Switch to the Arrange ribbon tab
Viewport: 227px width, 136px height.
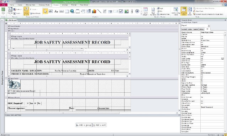[x=65, y=5]
